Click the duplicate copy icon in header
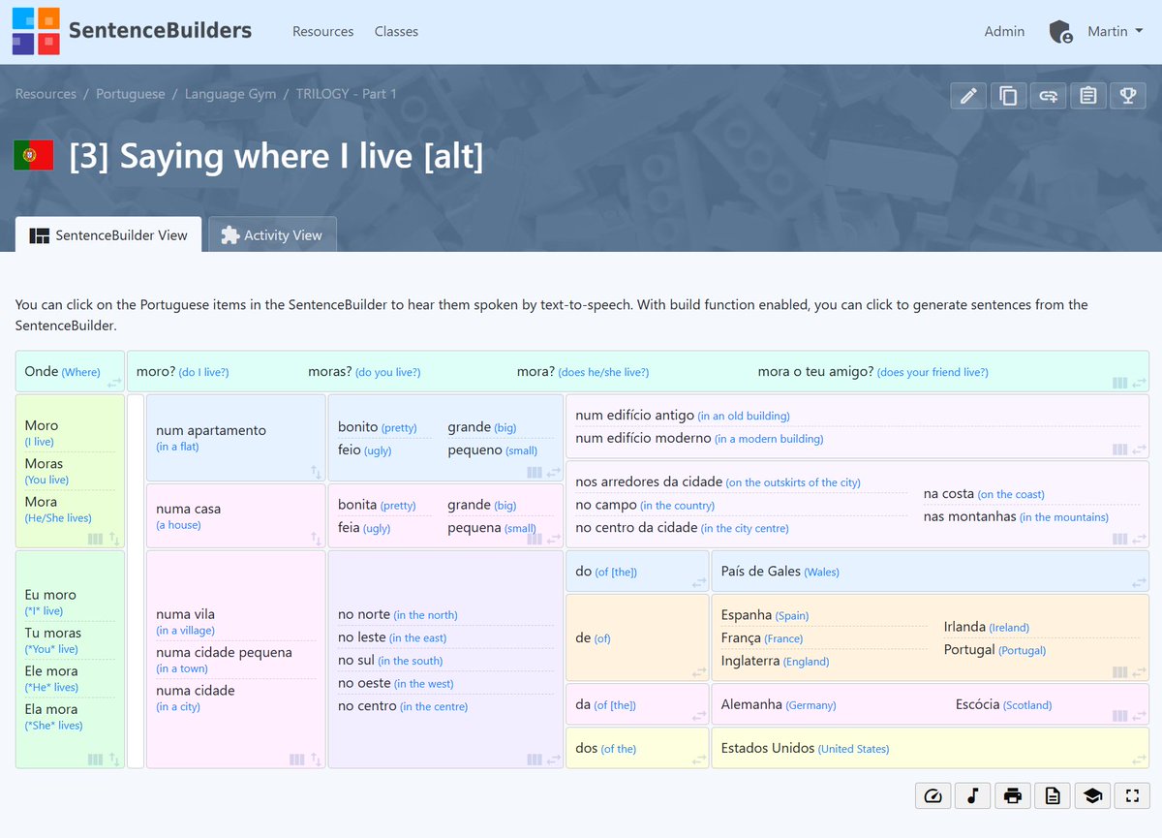The height and width of the screenshot is (838, 1162). point(1008,95)
